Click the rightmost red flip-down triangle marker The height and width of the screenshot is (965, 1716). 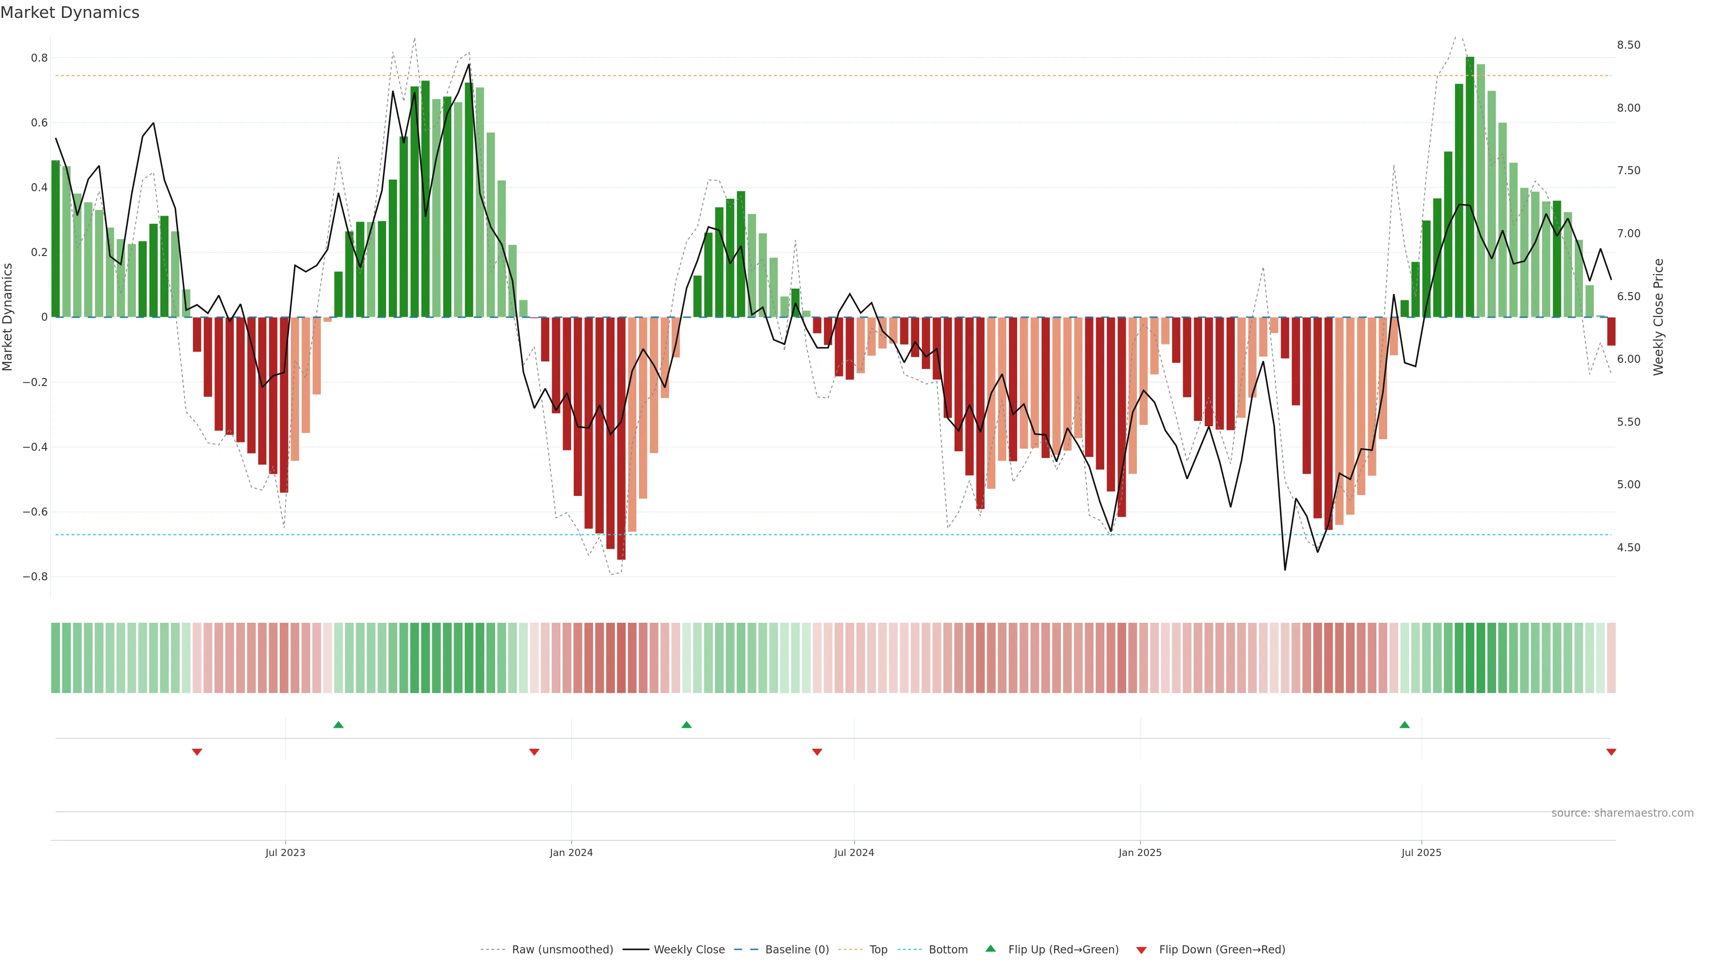click(1611, 752)
